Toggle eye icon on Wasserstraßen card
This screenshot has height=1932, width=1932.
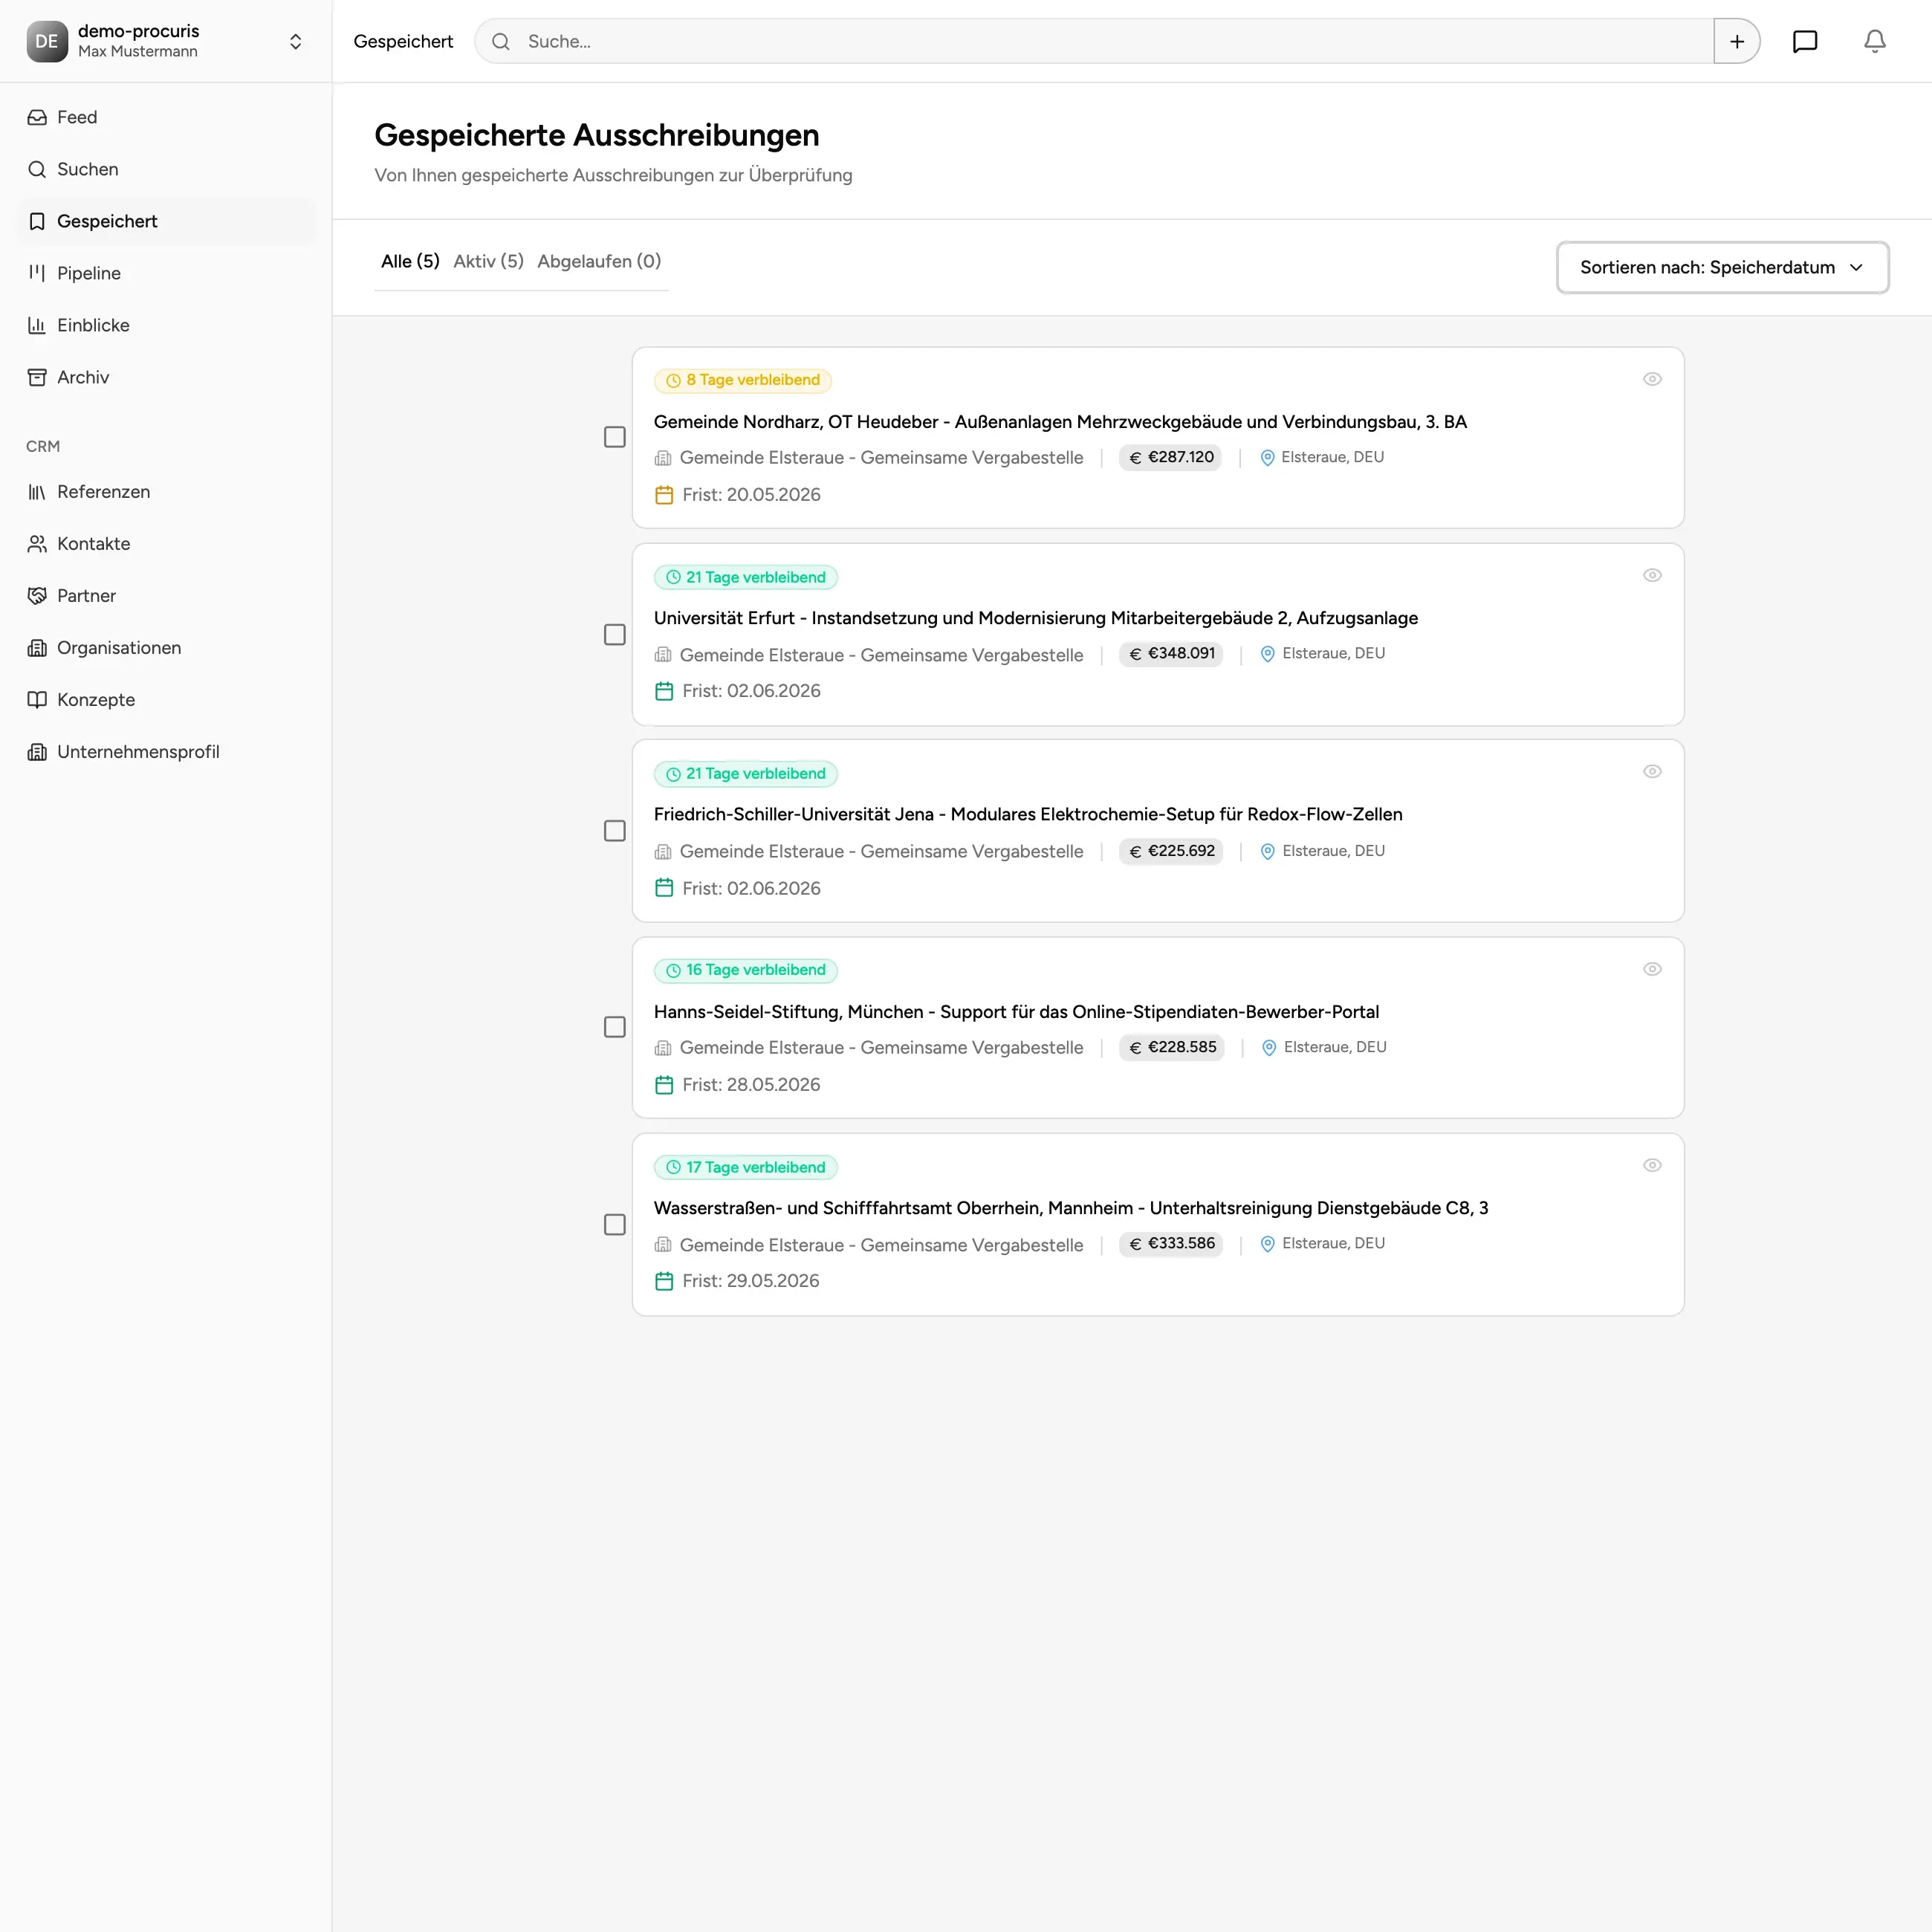pos(1652,1165)
